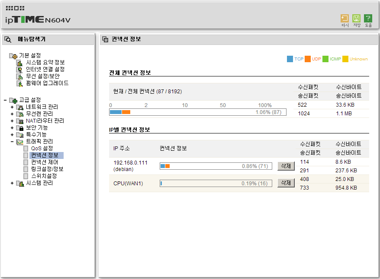
Task: Open the QoS 설정 menu item
Action: (x=42, y=149)
